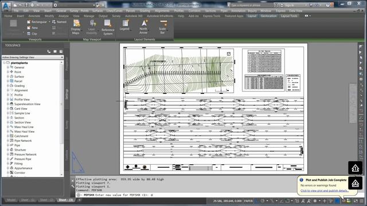367x206 pixels.
Task: Expand the Alignment node in Toolspace tree
Action: click(7, 90)
